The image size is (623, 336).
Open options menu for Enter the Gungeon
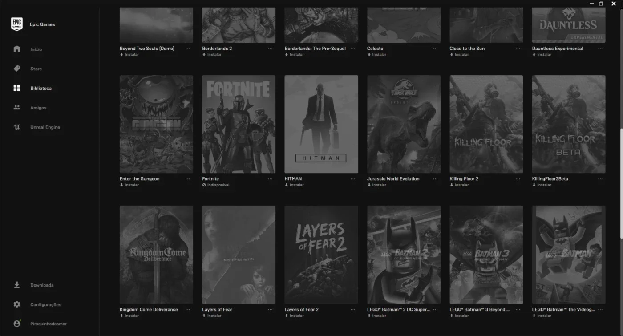coord(188,178)
